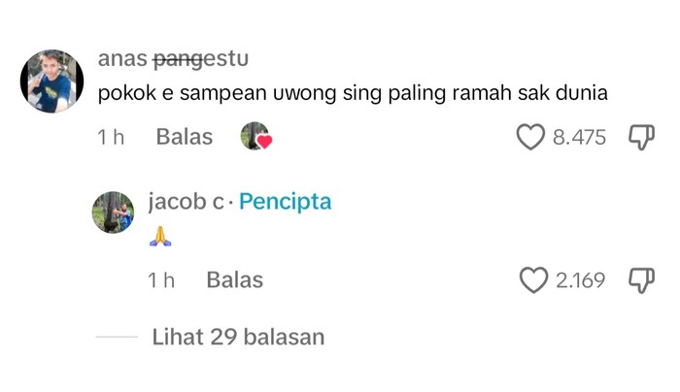Open the anas pangestu username link

173,59
